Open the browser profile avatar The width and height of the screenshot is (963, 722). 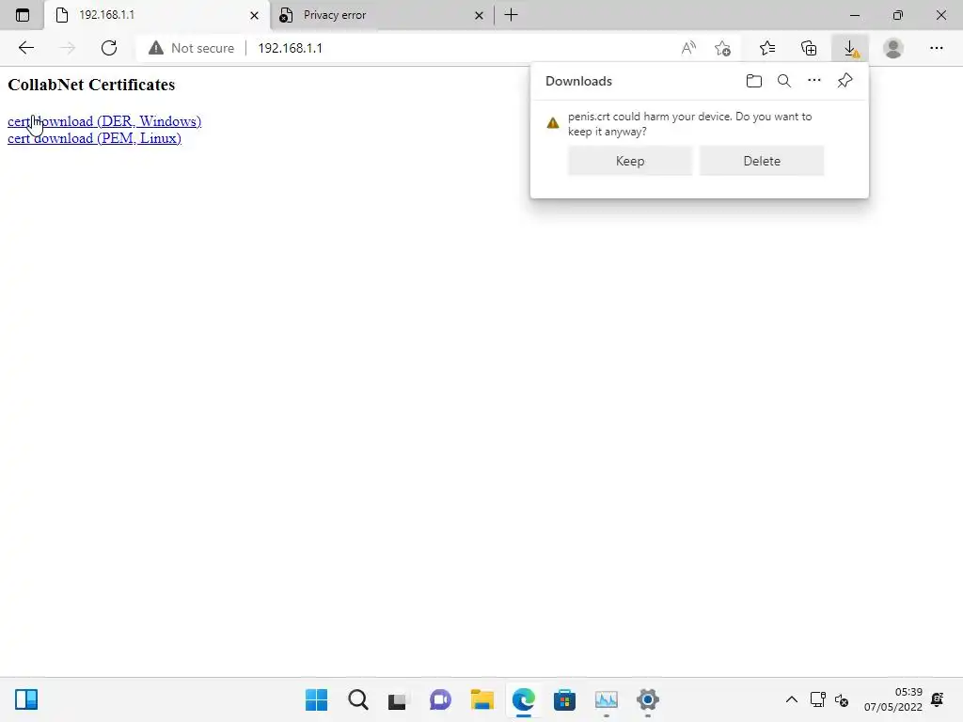coord(893,48)
